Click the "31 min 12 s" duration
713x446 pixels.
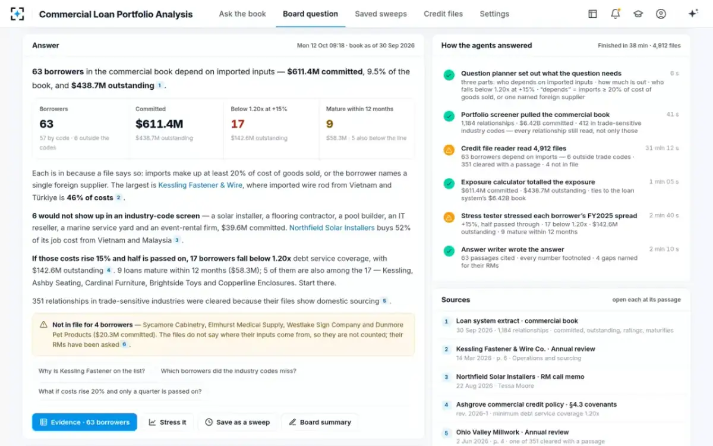[662, 149]
